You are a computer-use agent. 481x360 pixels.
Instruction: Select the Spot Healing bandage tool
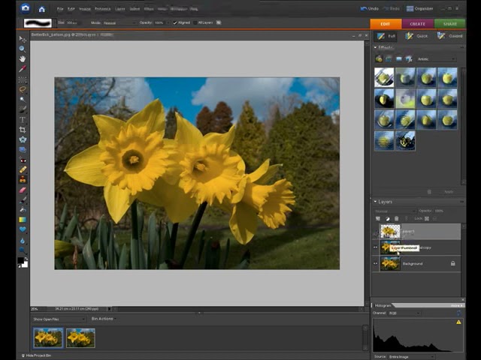[x=23, y=169]
